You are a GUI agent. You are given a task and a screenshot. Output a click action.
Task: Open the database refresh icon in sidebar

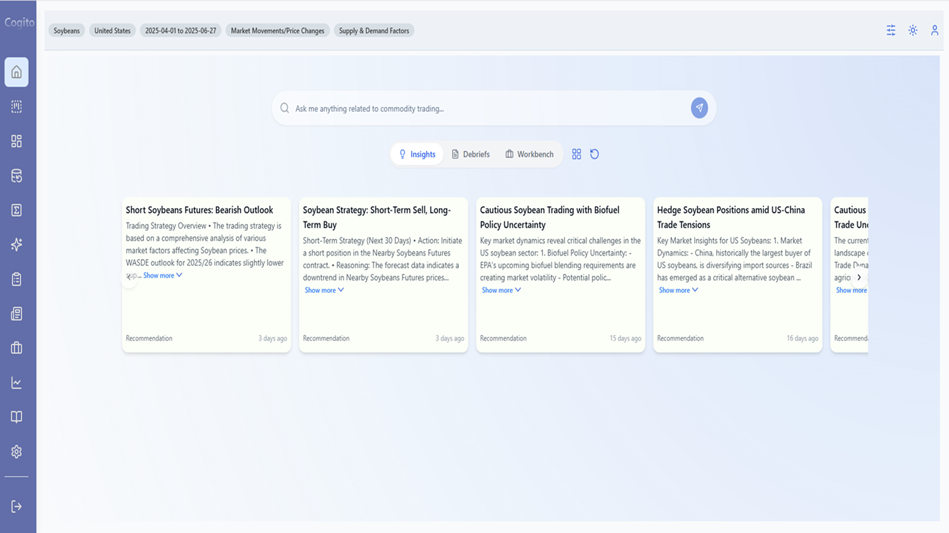pos(16,176)
